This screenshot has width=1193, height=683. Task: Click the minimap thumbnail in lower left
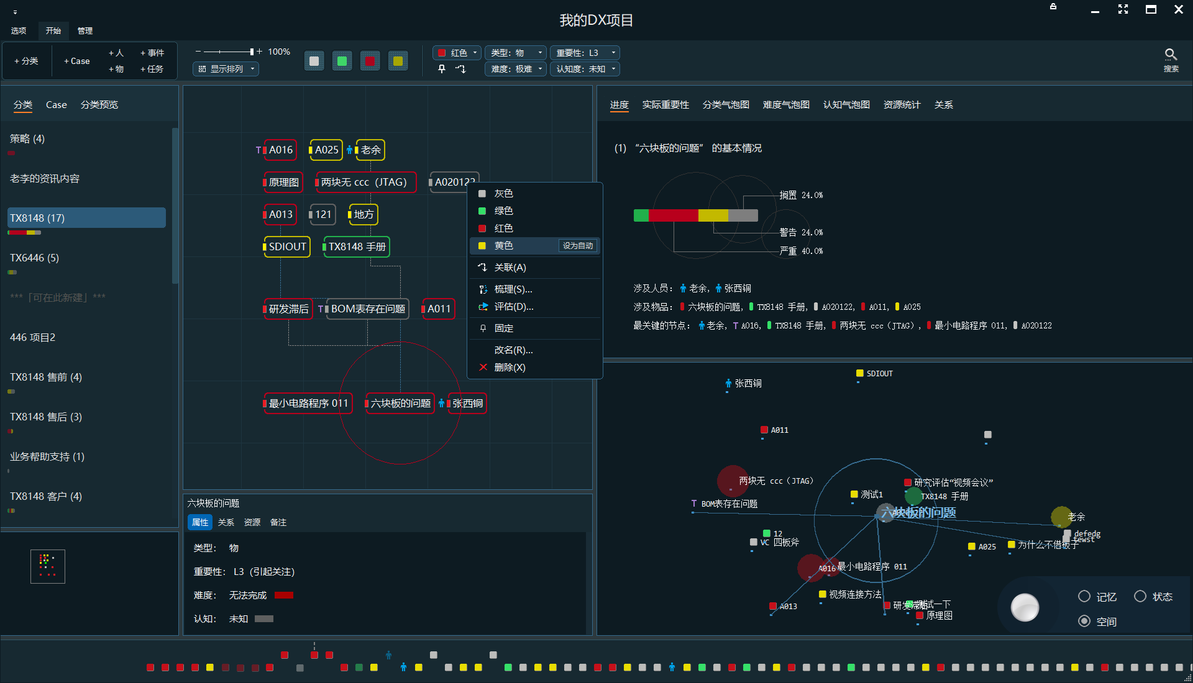pyautogui.click(x=48, y=566)
